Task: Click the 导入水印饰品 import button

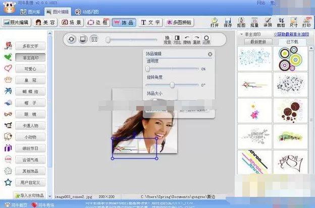Action: click(x=29, y=195)
